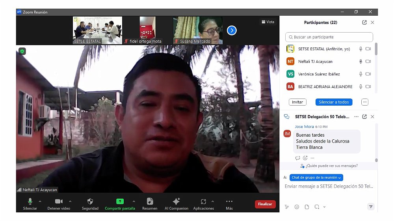Open the chat recipient dropdown
The width and height of the screenshot is (394, 221).
click(x=316, y=177)
